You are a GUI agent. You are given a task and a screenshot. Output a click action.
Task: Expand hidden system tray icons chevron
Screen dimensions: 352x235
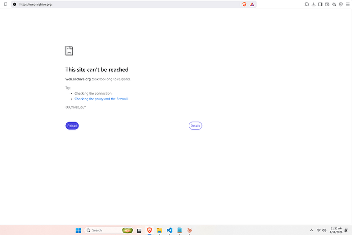pos(311,230)
